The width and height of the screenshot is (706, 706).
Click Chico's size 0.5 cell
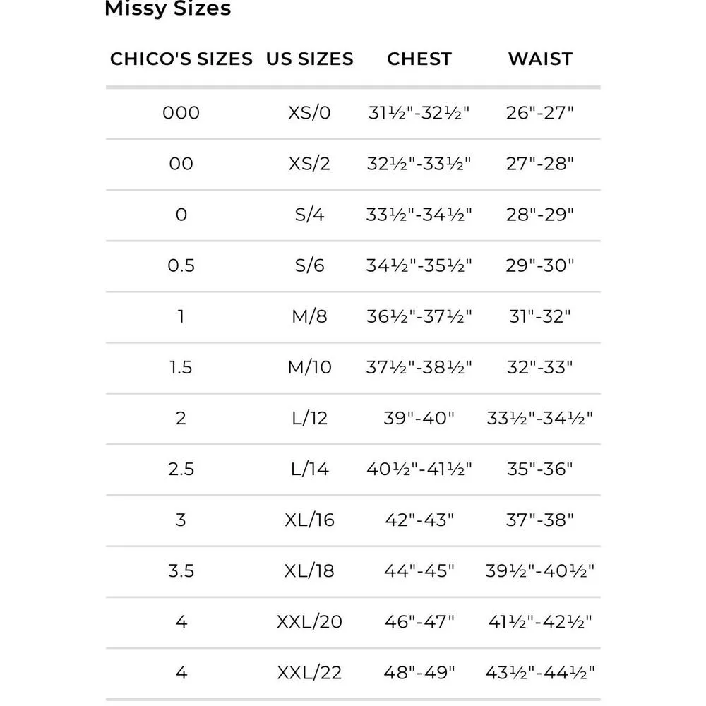point(181,265)
